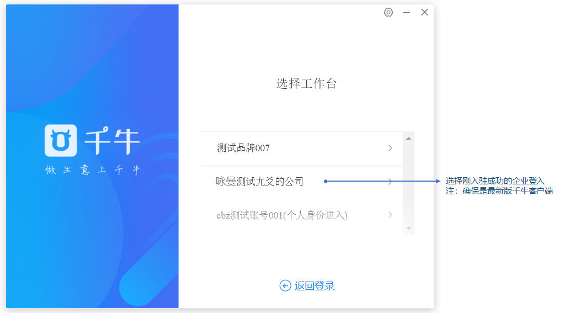Select workbench 测试品牌007

tap(301, 148)
